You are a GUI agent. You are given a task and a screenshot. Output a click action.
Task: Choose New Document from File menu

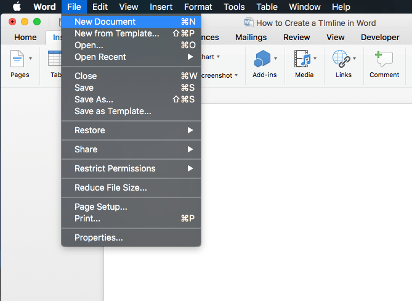(x=131, y=22)
